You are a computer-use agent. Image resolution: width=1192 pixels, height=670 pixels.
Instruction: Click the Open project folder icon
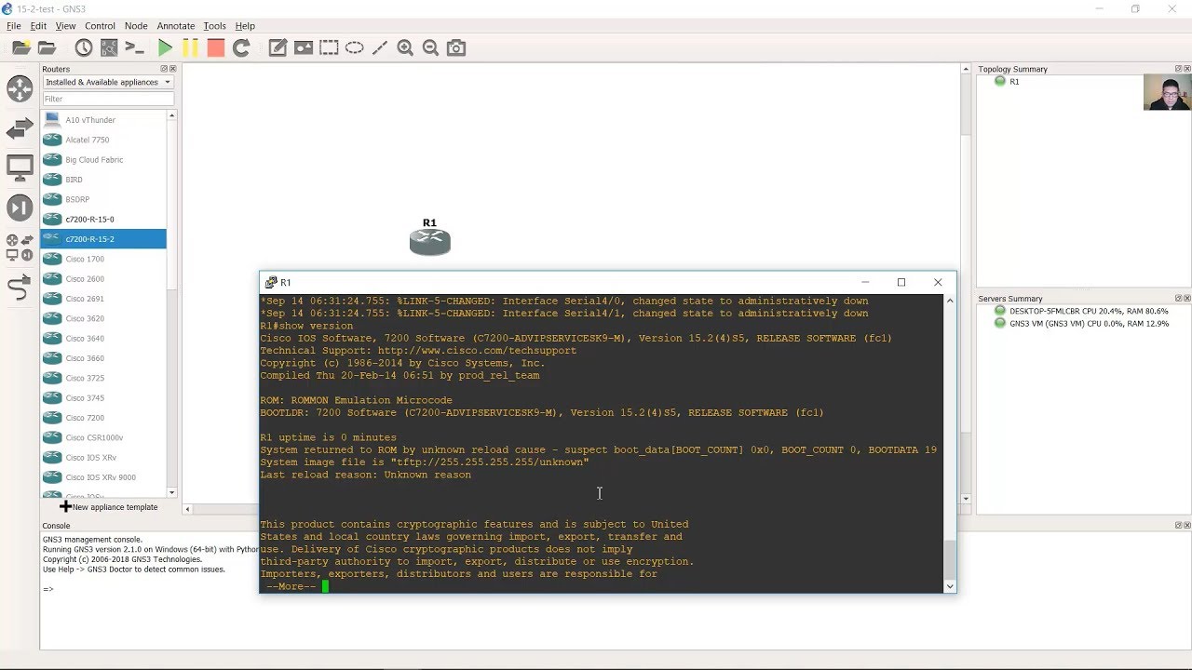(x=47, y=47)
